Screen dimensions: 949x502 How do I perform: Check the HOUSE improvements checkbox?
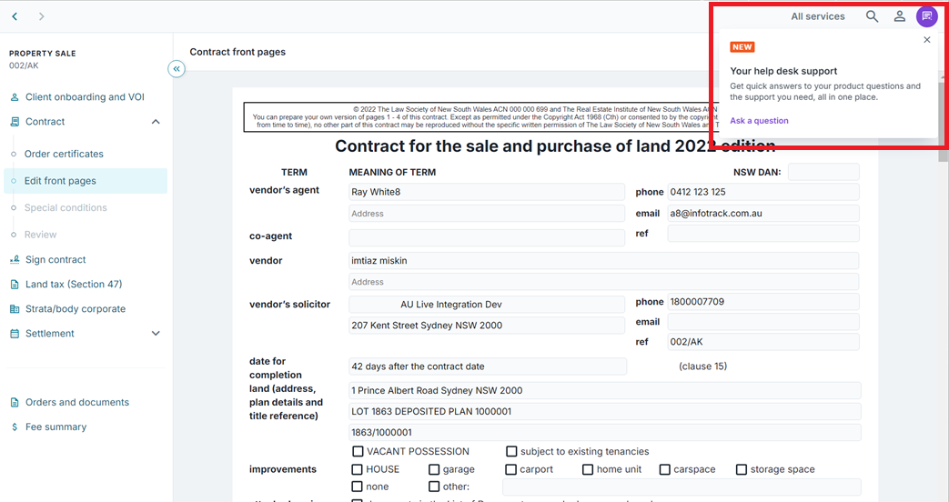(x=358, y=470)
